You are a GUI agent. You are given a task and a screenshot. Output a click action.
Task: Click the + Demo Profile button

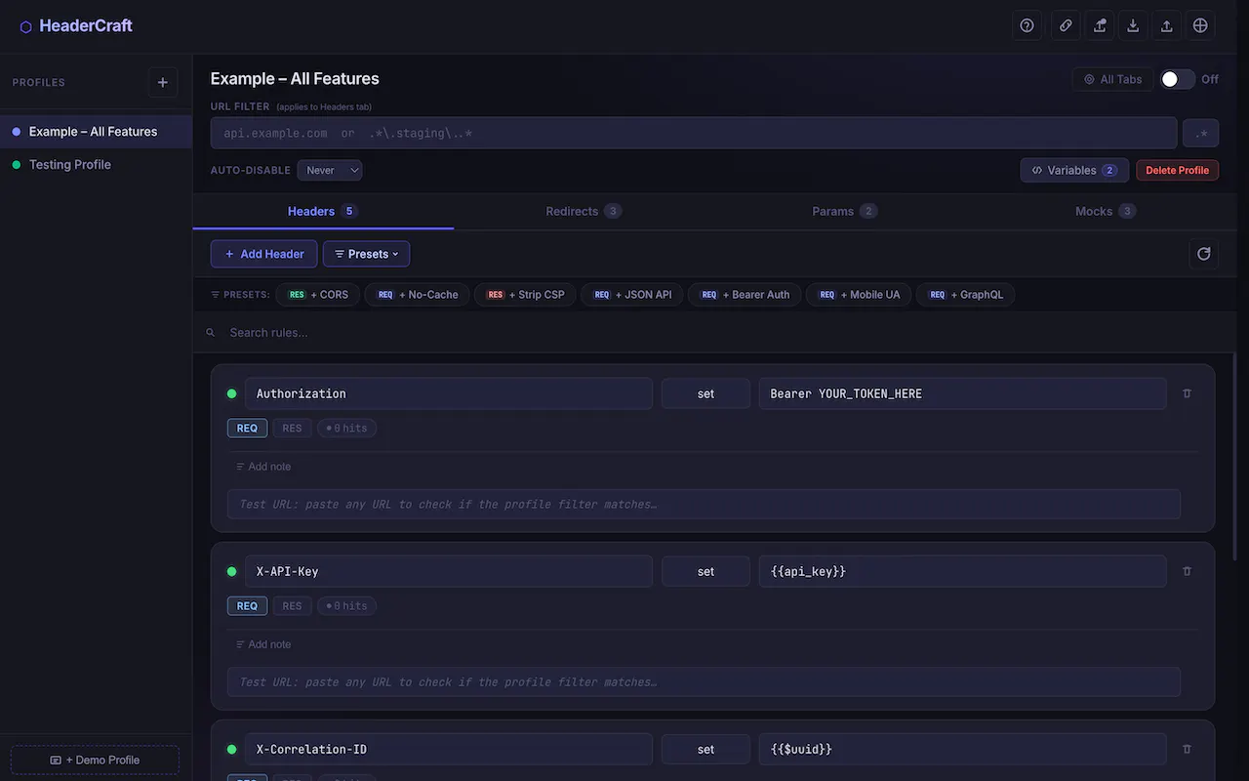click(x=95, y=760)
